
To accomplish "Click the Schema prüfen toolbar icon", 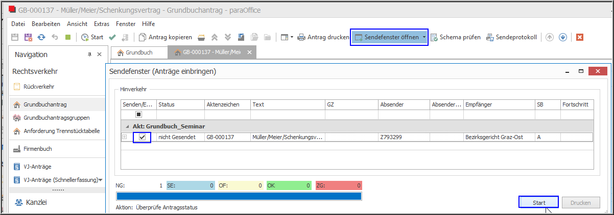I will coord(435,37).
